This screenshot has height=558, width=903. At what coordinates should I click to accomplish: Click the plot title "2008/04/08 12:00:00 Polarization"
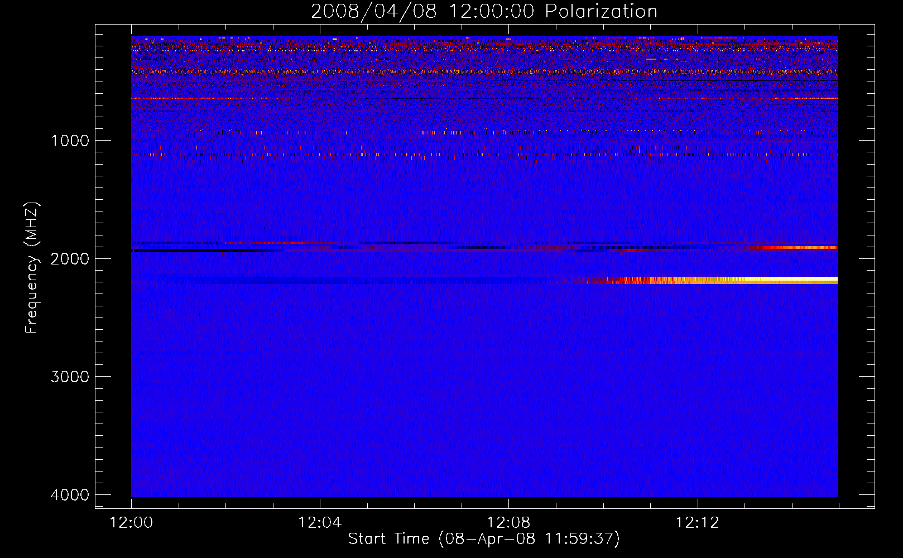tap(484, 12)
